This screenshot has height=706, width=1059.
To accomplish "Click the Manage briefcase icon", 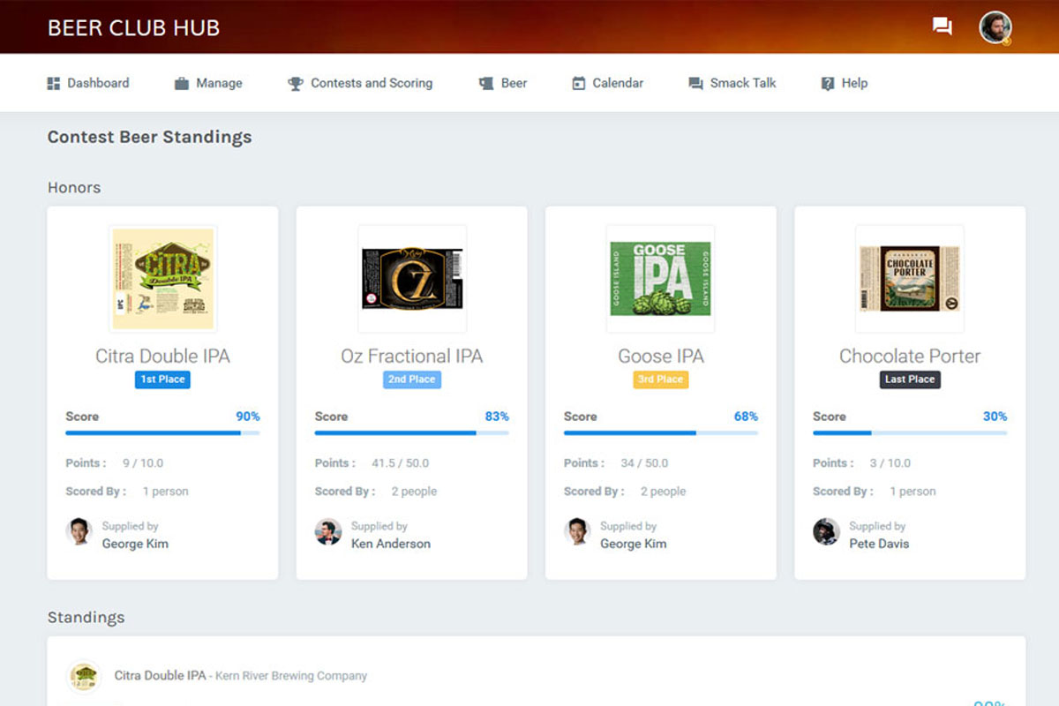I will 182,83.
